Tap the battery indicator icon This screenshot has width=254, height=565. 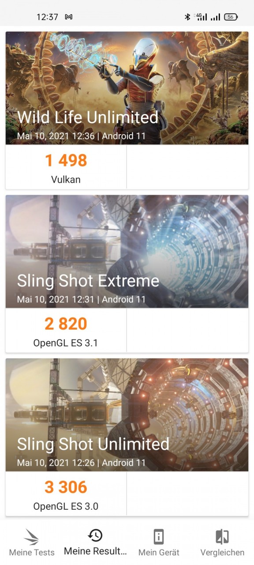click(231, 17)
